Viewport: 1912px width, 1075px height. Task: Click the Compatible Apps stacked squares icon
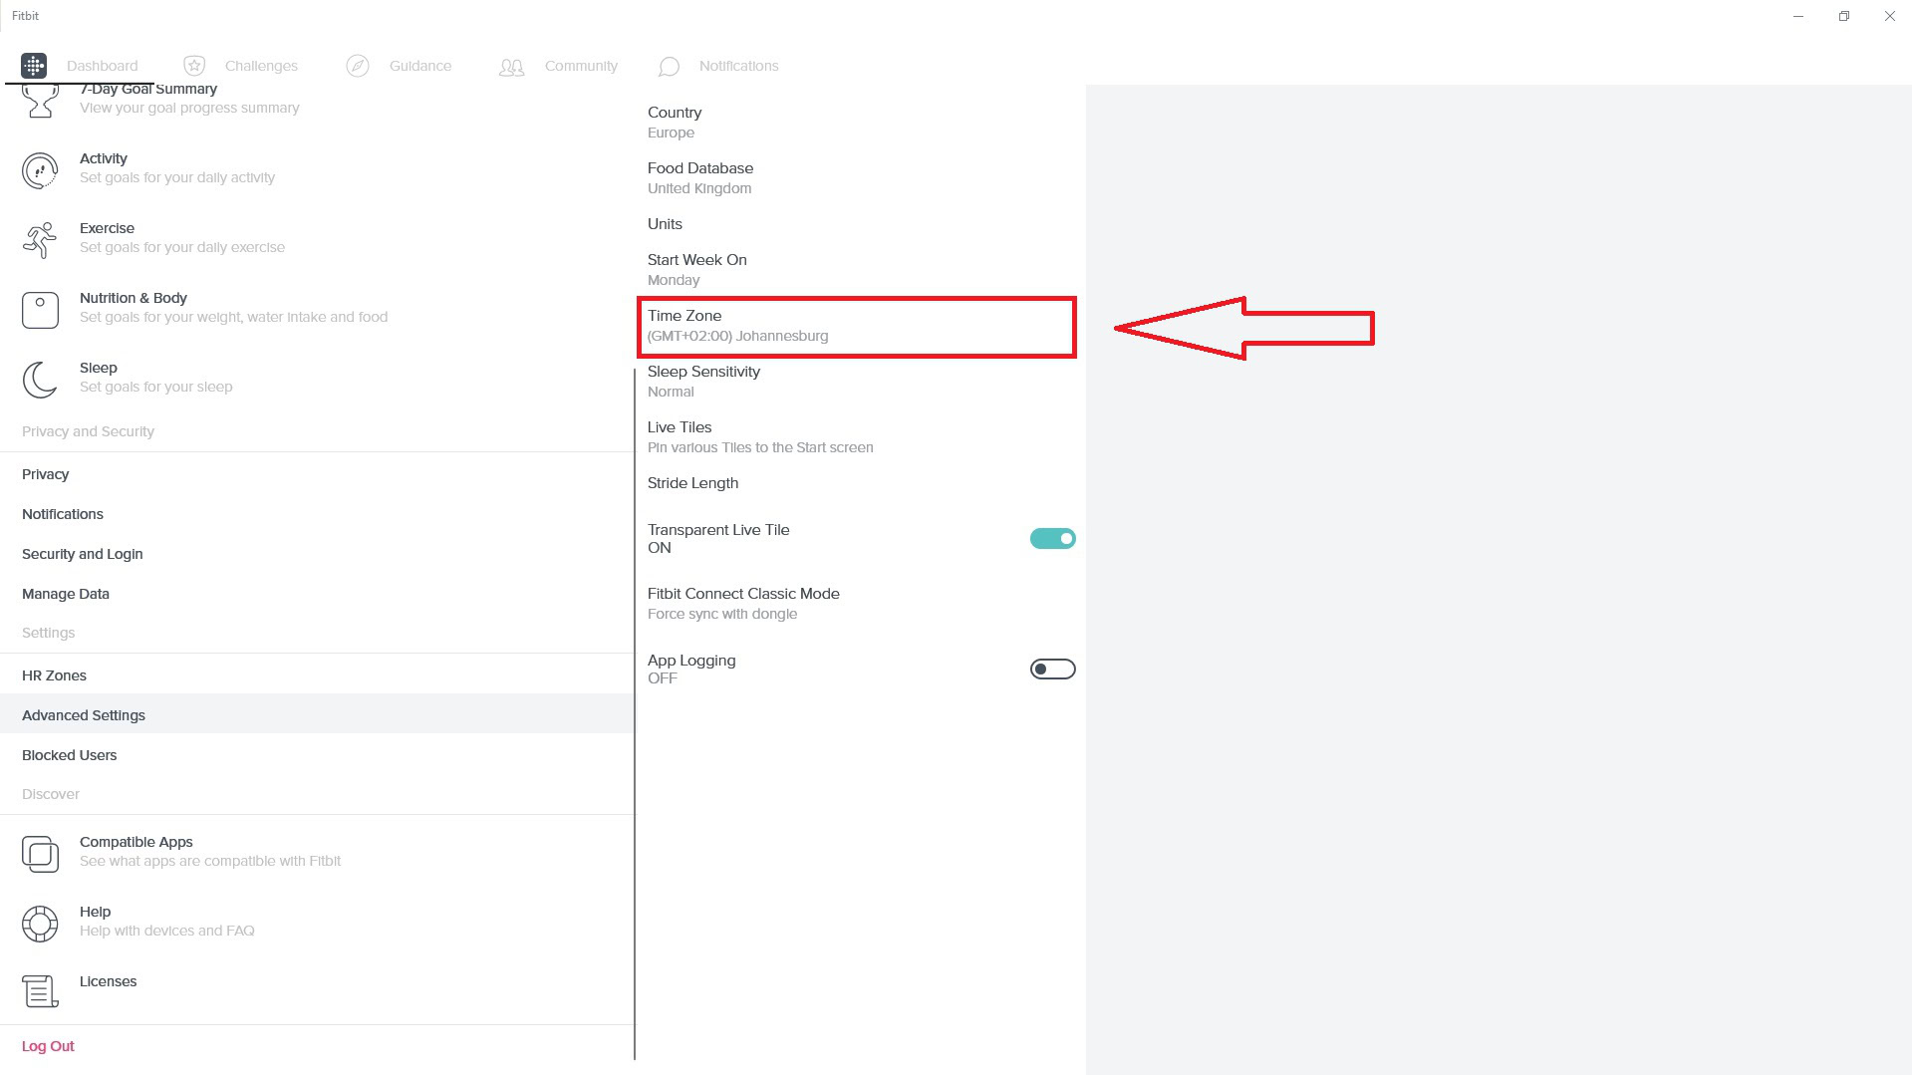point(40,853)
